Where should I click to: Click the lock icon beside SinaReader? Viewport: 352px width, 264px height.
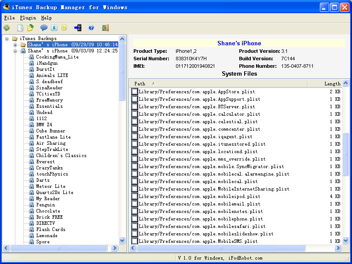31,88
